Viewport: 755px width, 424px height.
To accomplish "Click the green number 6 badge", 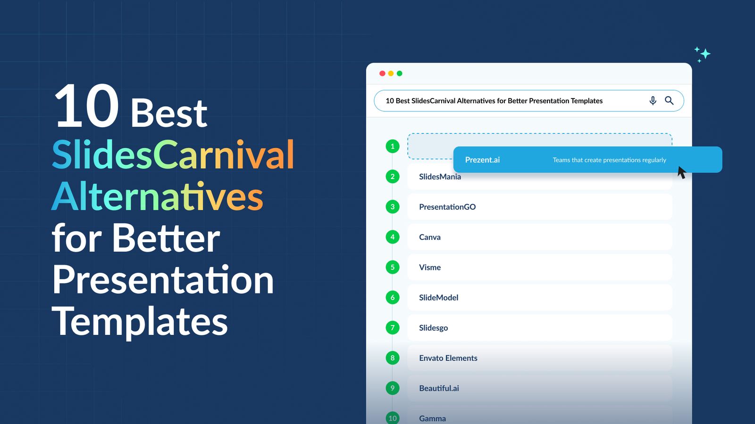I will point(393,297).
